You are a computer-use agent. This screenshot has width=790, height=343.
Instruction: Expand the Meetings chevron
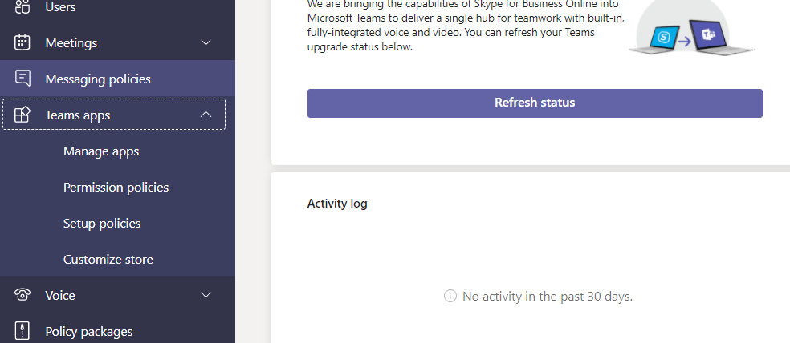click(206, 42)
